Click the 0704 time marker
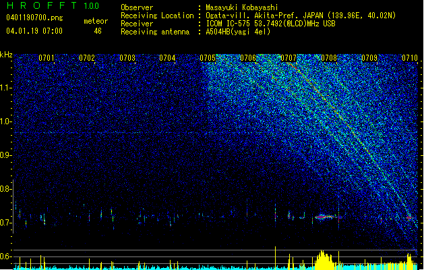424x270 pixels. pos(167,58)
